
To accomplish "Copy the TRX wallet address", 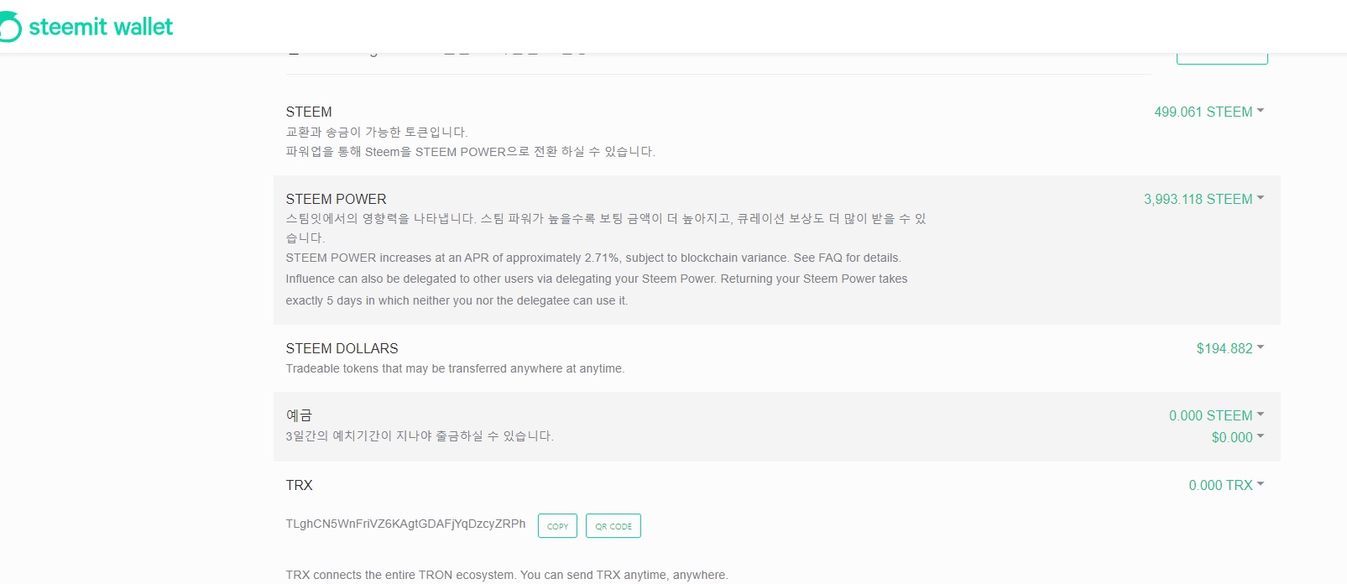I will coord(557,526).
